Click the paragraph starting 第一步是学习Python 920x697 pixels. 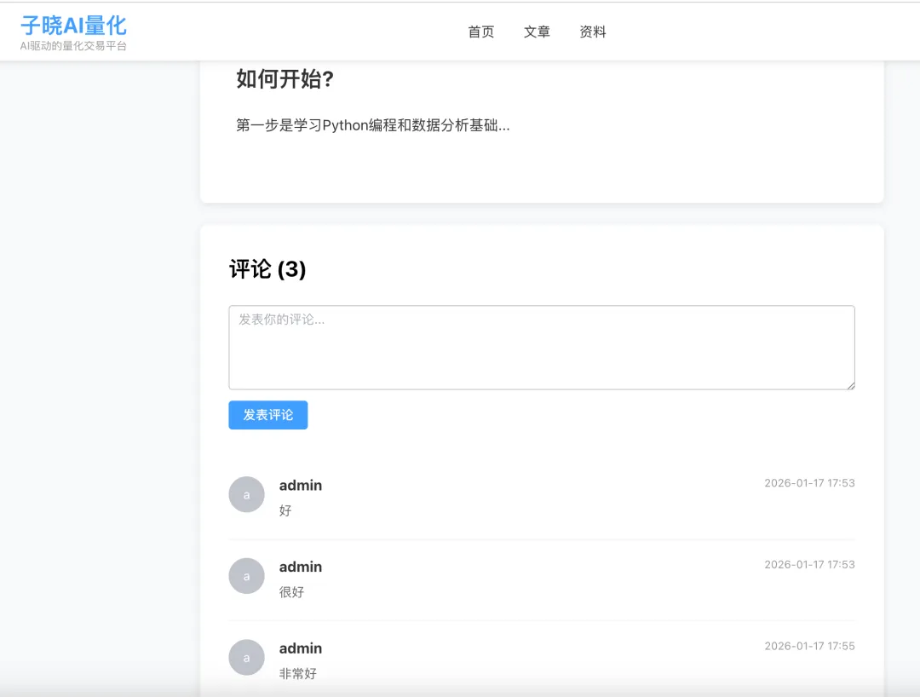pos(372,125)
